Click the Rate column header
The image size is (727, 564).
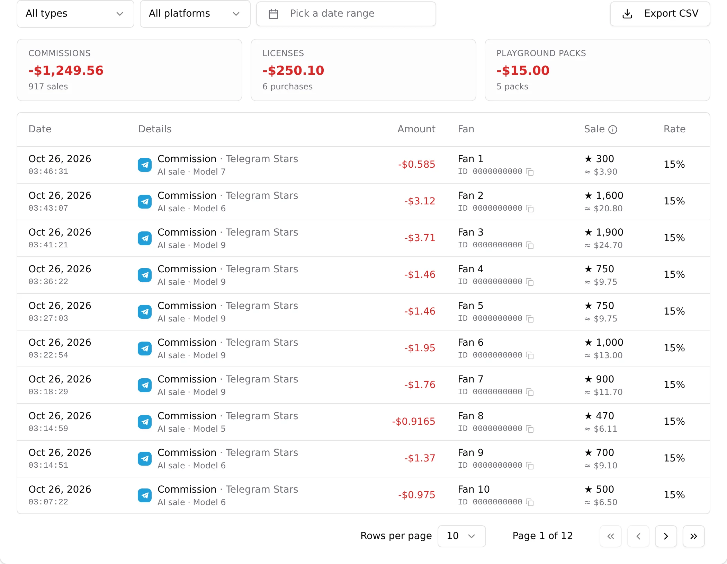[674, 129]
